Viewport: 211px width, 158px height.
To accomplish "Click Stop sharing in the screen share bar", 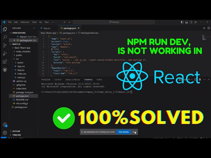I will tap(124, 132).
